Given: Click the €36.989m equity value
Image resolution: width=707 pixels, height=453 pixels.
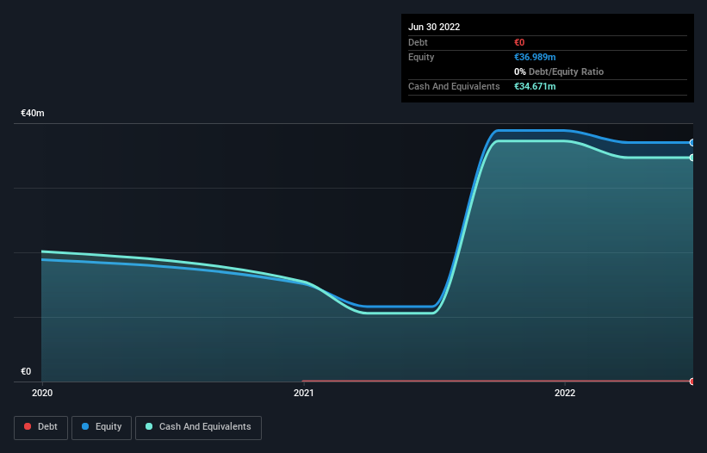Looking at the screenshot, I should click(x=535, y=57).
